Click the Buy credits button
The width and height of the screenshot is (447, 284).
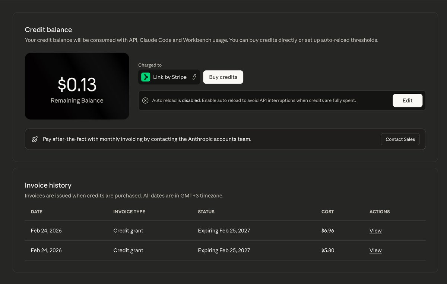(x=223, y=77)
